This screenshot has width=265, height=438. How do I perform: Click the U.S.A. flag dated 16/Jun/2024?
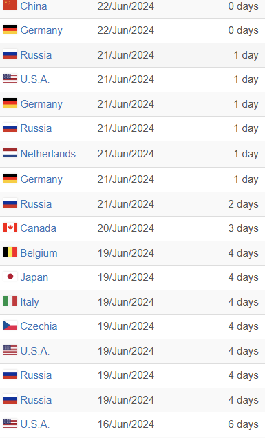(x=10, y=424)
